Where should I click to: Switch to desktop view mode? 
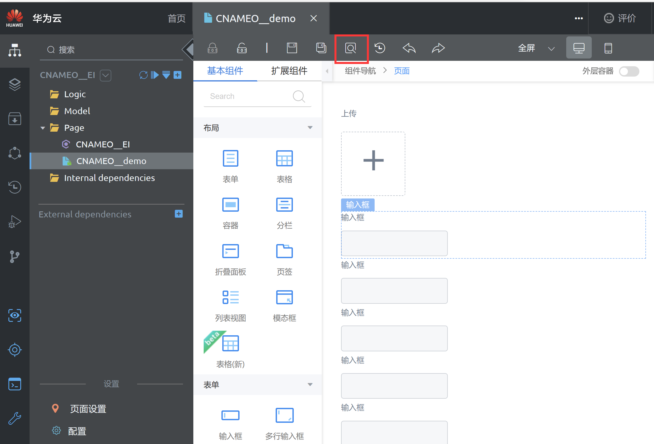(579, 48)
